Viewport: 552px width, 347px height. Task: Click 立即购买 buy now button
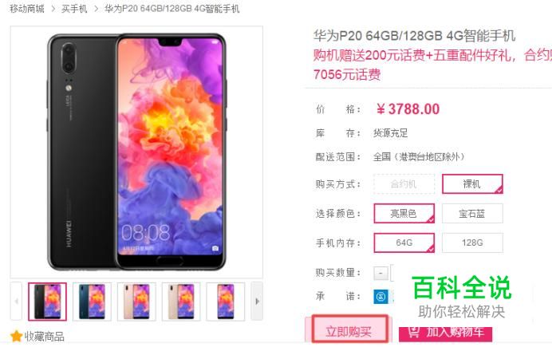(350, 329)
